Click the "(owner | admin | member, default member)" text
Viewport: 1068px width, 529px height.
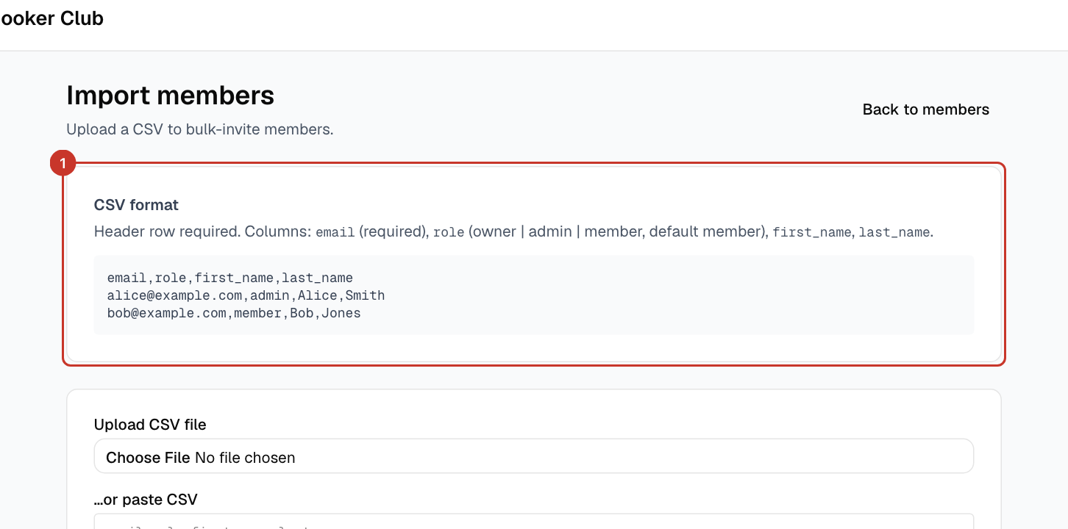tap(619, 231)
